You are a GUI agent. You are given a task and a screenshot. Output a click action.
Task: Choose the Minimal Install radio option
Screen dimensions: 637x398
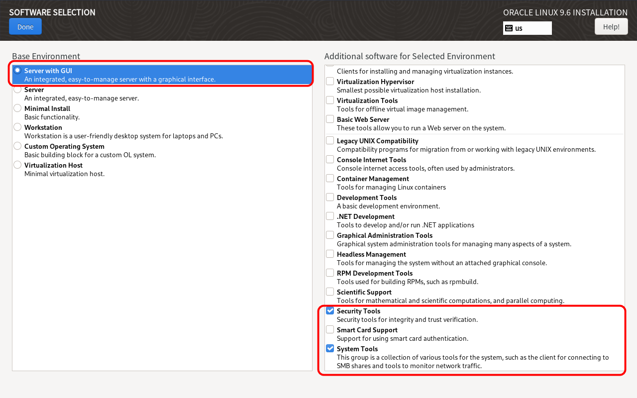17,108
